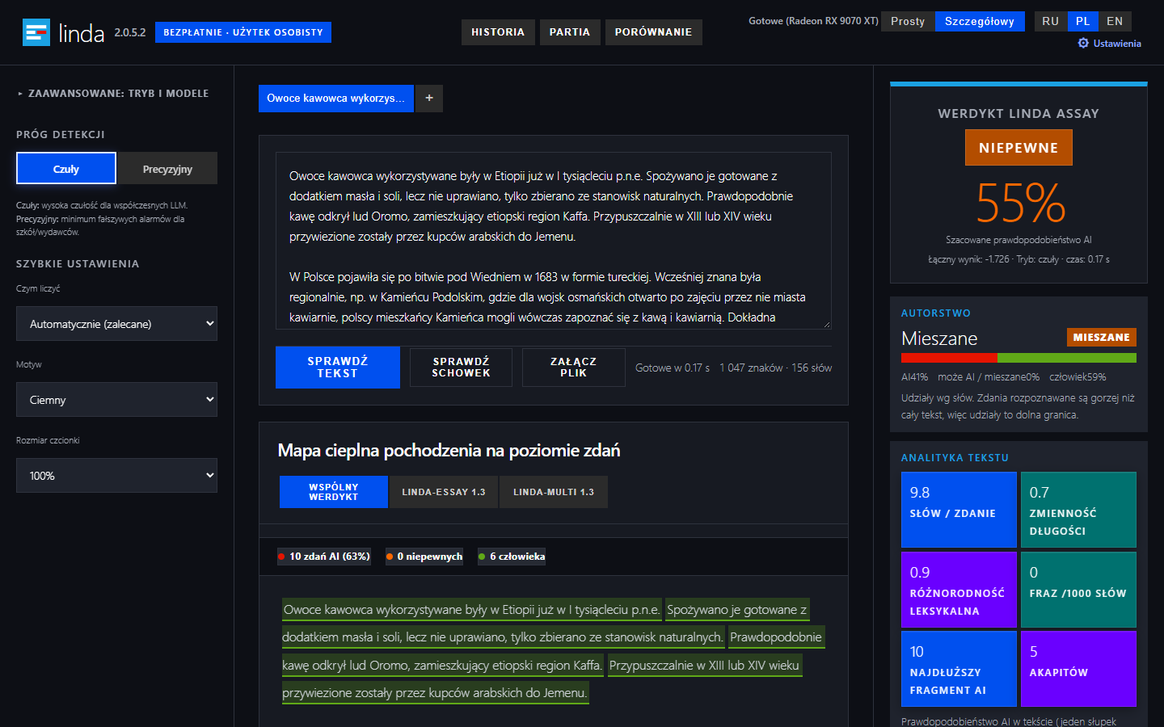Click inside the text input area
This screenshot has height=727, width=1164.
click(x=554, y=241)
